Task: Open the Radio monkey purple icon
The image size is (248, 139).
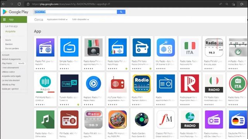Action: (x=214, y=119)
